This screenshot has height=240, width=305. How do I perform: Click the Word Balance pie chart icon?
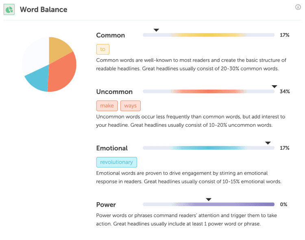(x=9, y=9)
